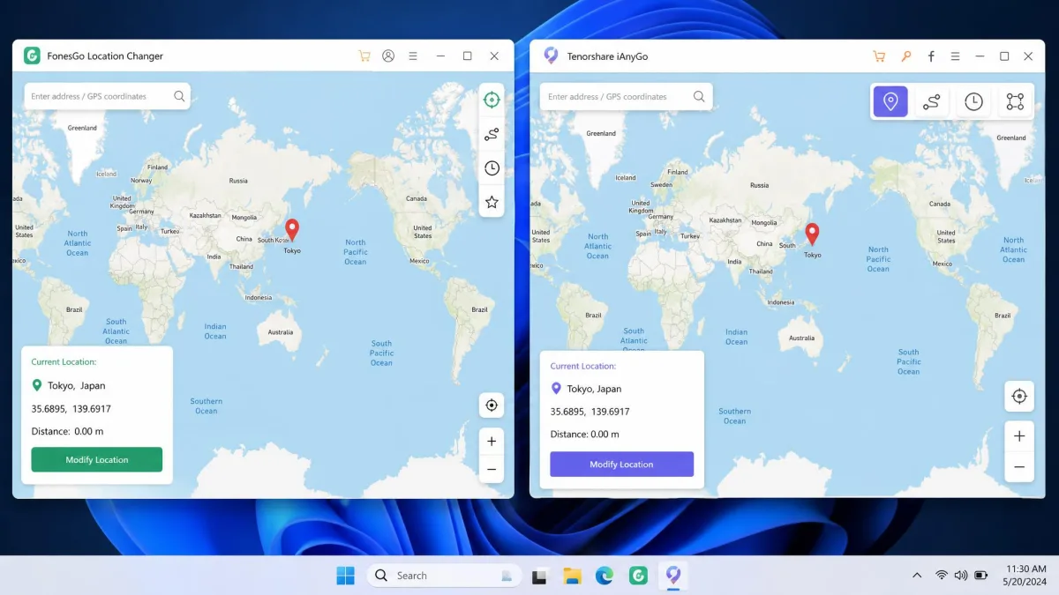This screenshot has width=1059, height=595.
Task: Click the taskbar Search box
Action: [444, 576]
